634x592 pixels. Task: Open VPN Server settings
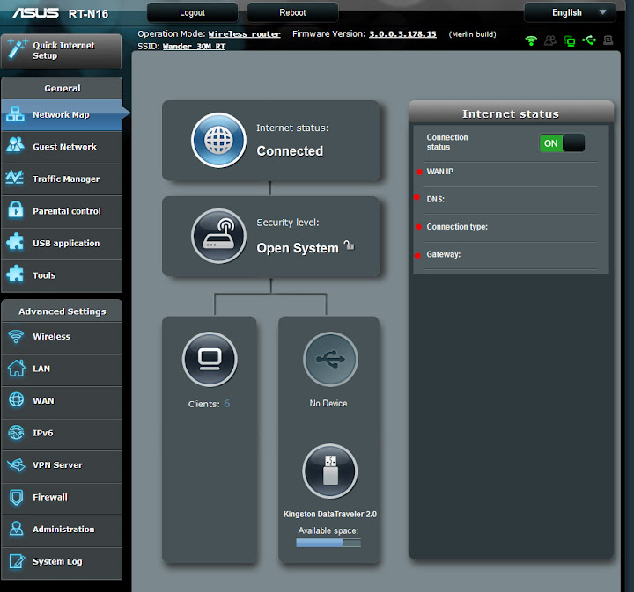pos(62,465)
